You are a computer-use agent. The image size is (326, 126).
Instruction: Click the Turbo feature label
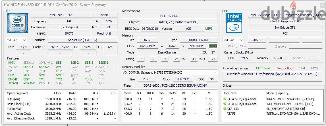[89, 79]
